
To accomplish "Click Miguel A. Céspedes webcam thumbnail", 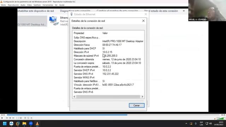I will [x=207, y=11].
